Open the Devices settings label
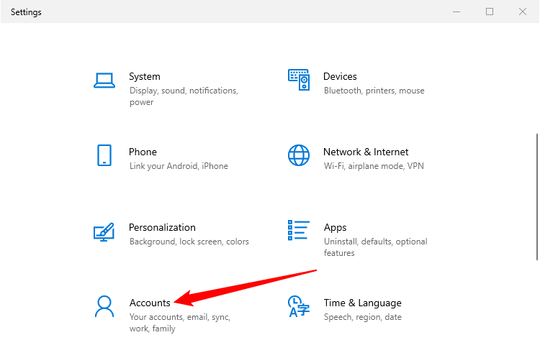Image resolution: width=540 pixels, height=358 pixels. [x=340, y=76]
